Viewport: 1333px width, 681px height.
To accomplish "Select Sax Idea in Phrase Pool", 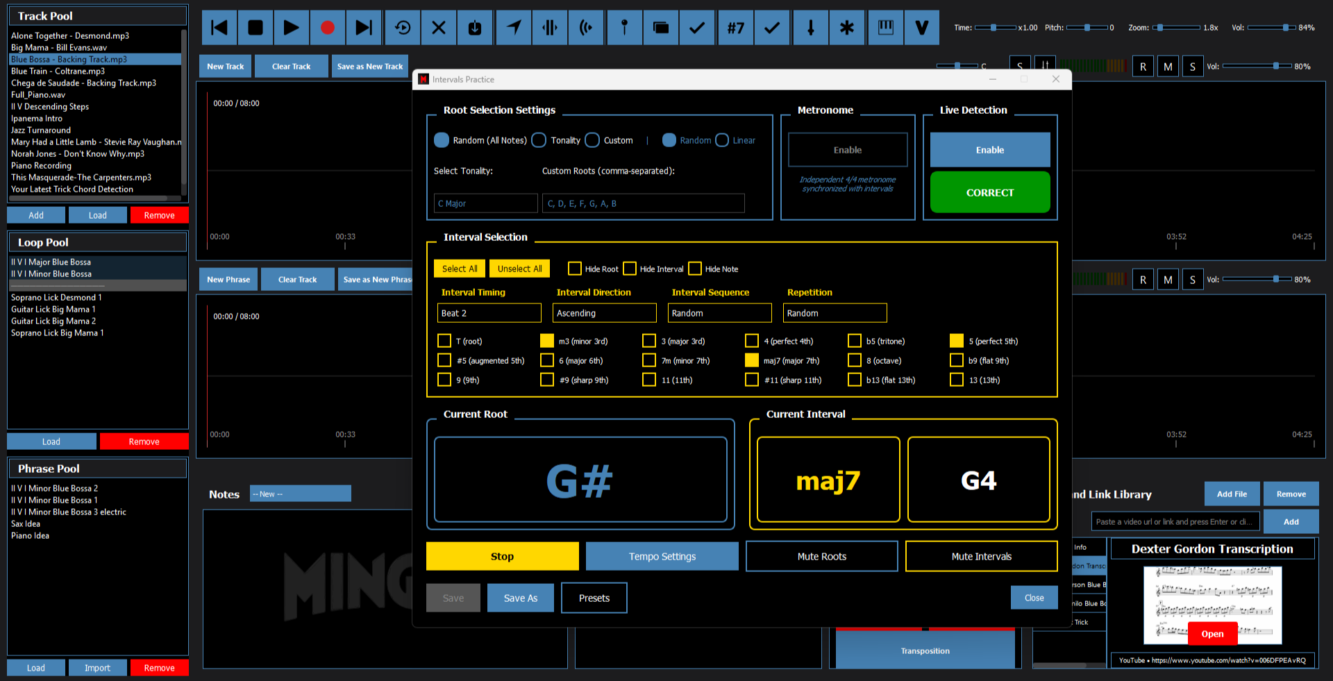I will [26, 523].
